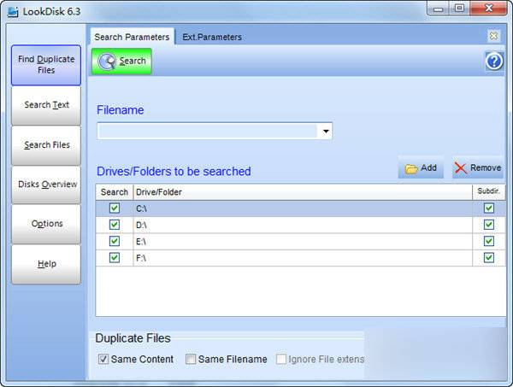Close the panel with the small X icon
The height and width of the screenshot is (387, 513).
[493, 36]
